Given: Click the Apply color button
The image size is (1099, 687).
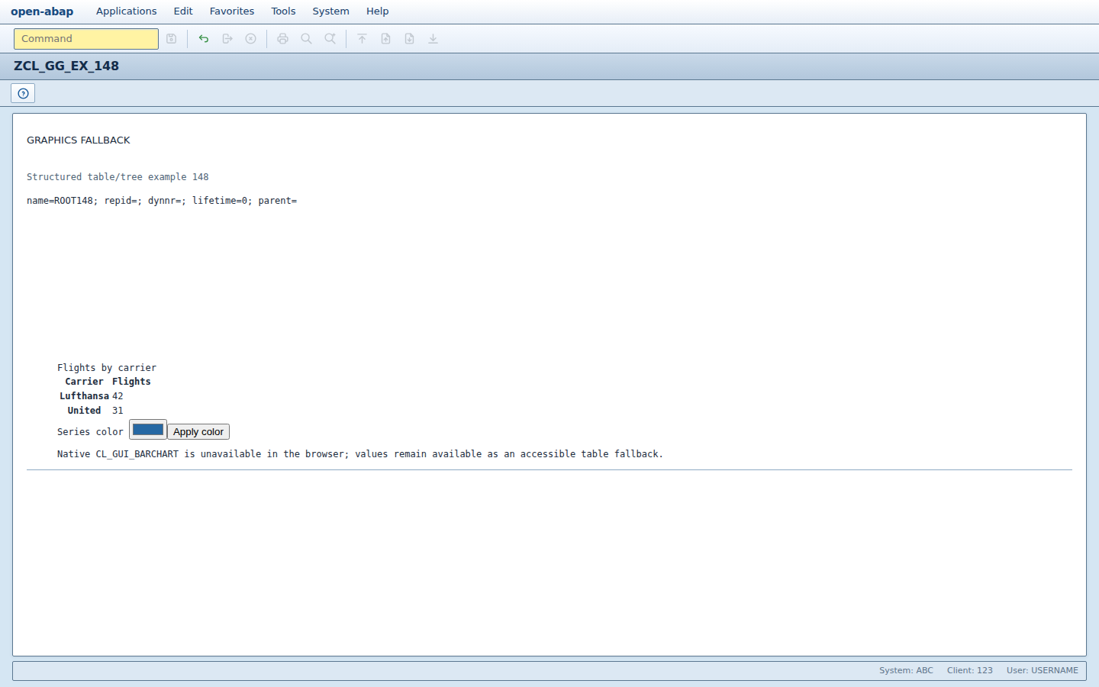Looking at the screenshot, I should pos(198,432).
